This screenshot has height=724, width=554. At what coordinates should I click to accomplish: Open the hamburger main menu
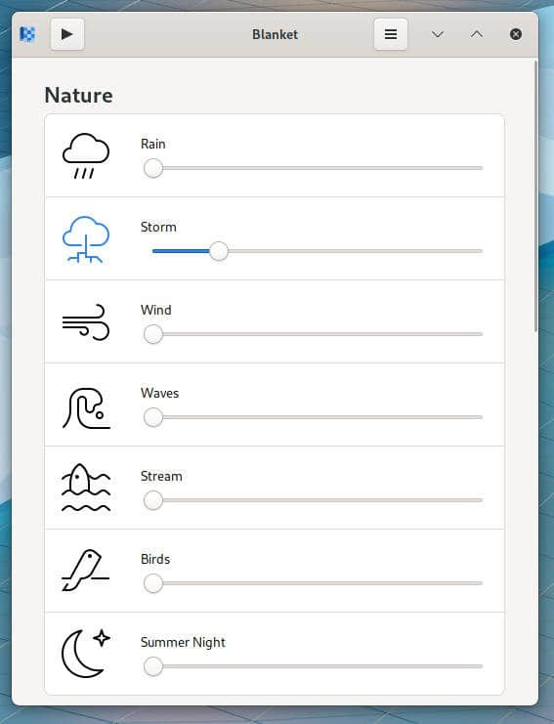[x=391, y=34]
